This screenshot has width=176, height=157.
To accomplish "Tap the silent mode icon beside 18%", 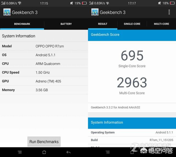I will pos(159,3).
